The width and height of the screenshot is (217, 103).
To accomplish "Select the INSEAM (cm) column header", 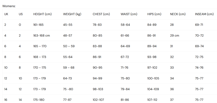I will tap(204, 14).
